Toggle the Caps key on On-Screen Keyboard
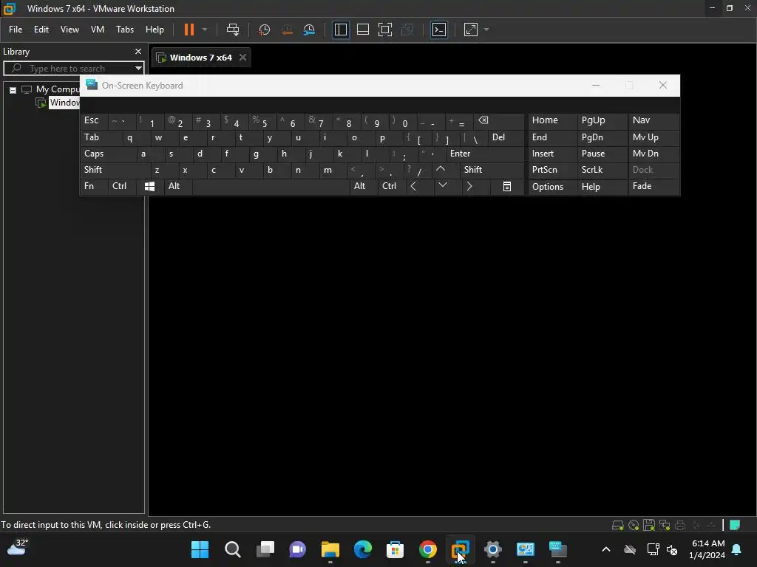Viewport: 757px width, 567px height. click(x=108, y=154)
